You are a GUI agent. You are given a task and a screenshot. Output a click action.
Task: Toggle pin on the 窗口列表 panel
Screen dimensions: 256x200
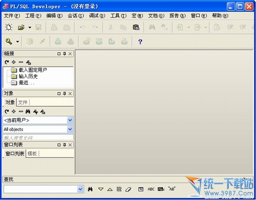tap(65, 145)
